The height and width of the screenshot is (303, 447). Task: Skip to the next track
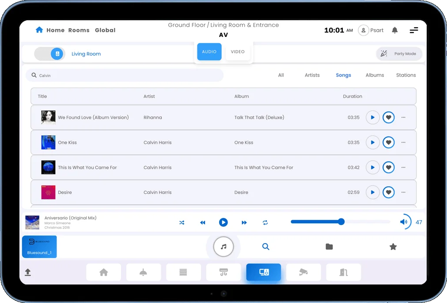pyautogui.click(x=244, y=222)
